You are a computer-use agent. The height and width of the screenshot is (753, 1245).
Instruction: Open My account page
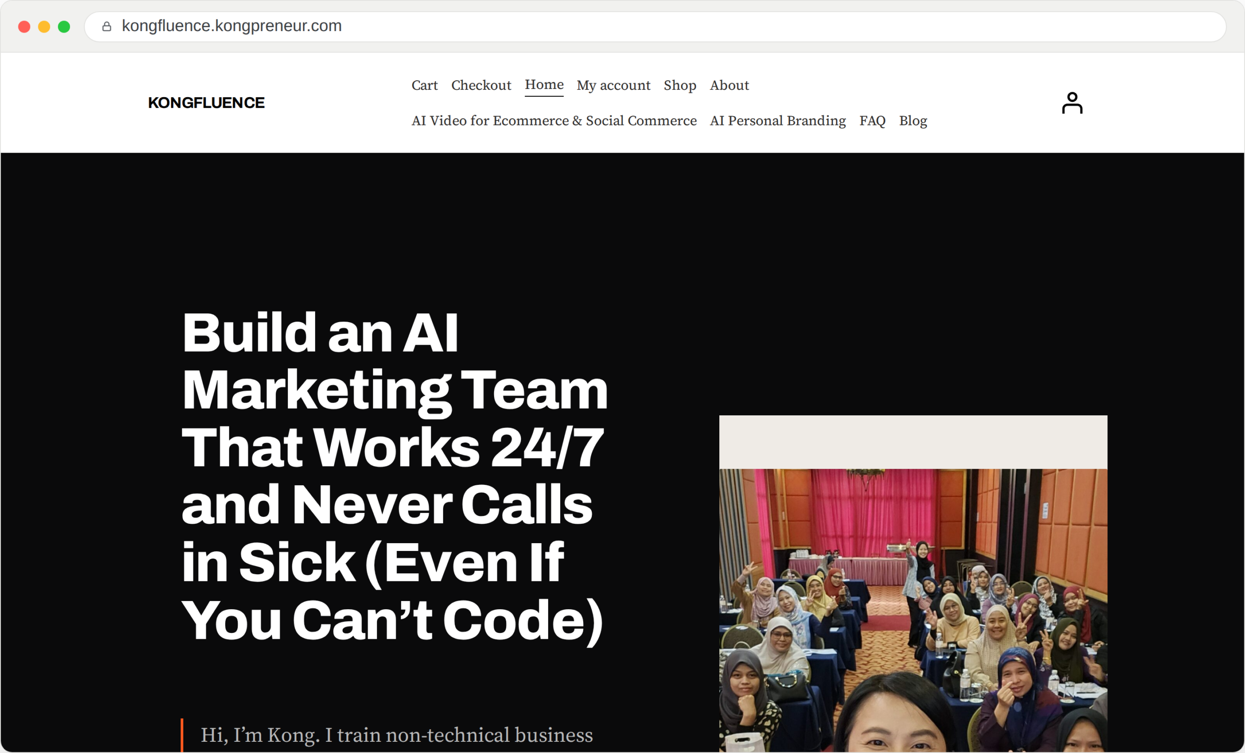pos(613,86)
